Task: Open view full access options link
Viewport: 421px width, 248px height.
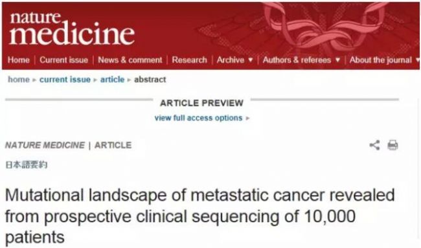Action: click(198, 118)
